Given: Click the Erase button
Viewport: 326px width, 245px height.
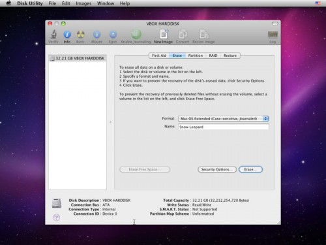Looking at the screenshot, I should point(250,169).
